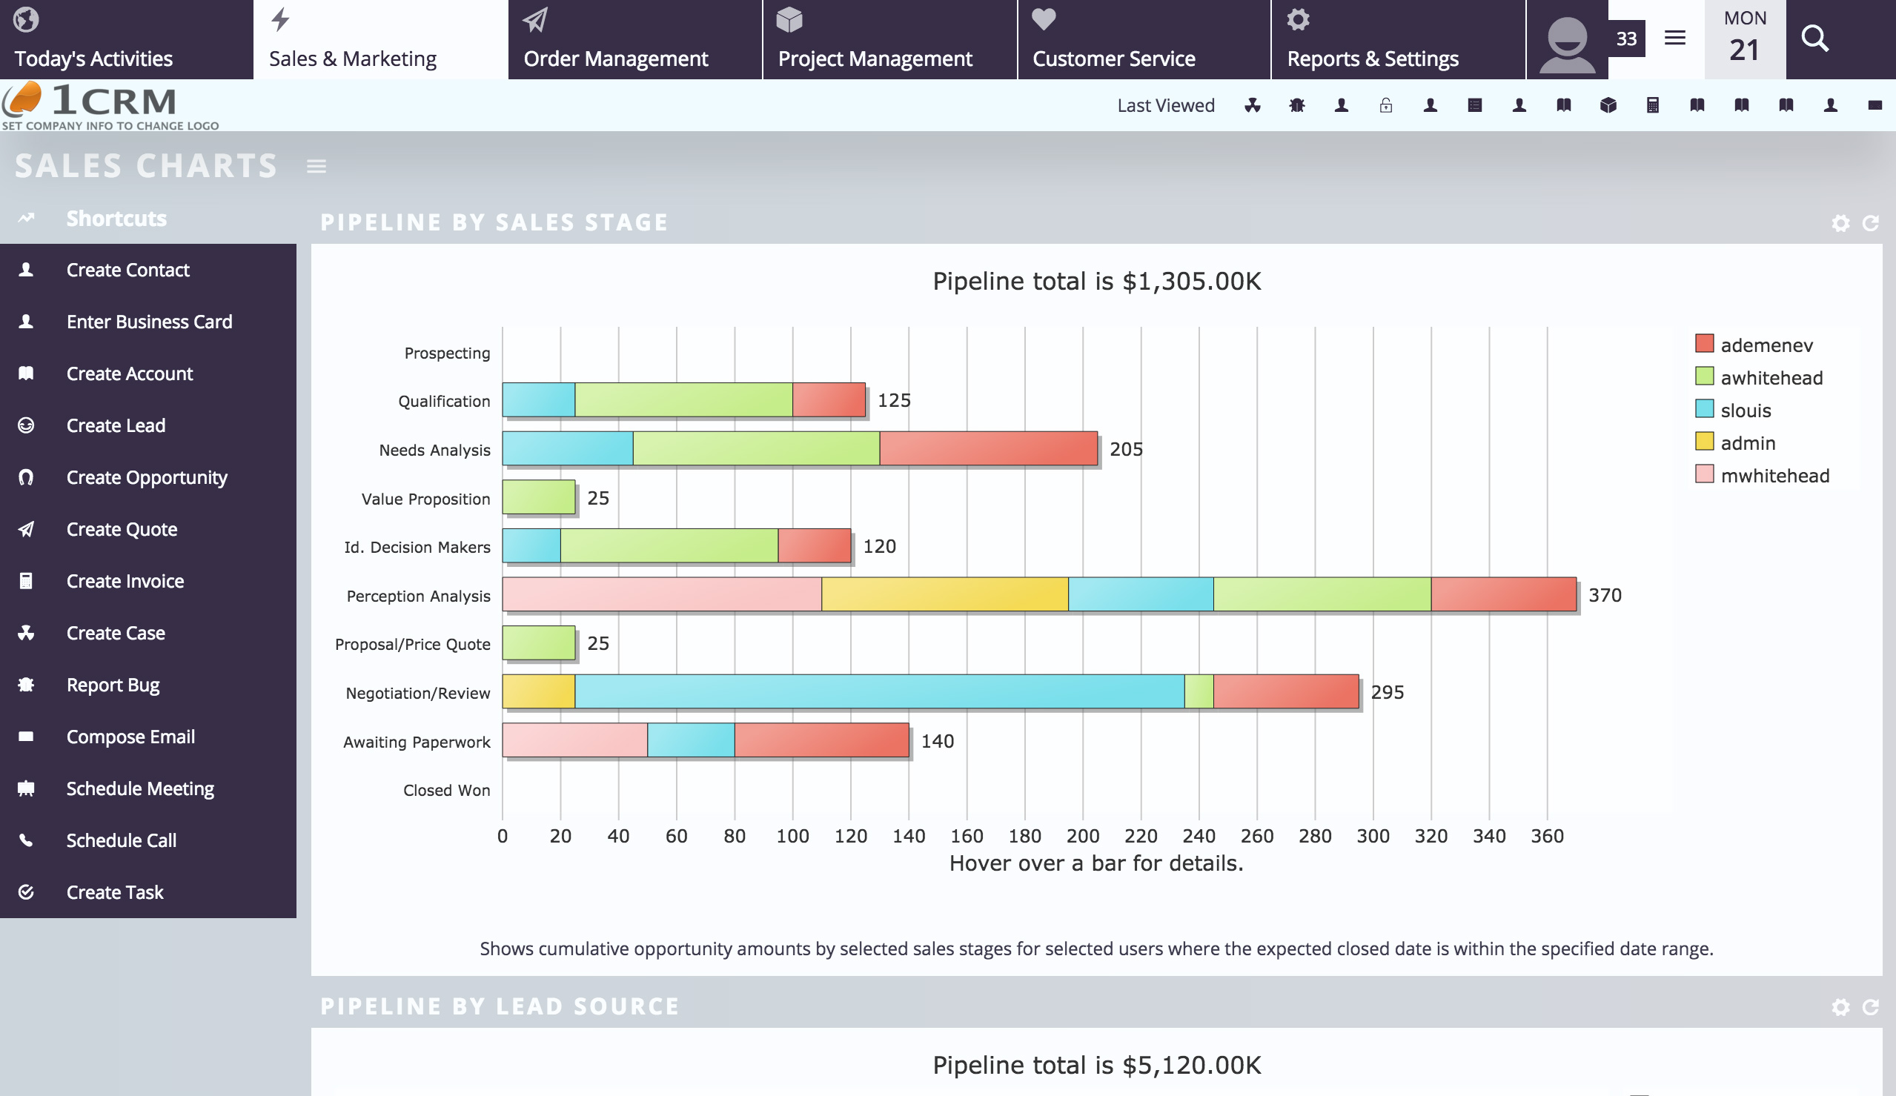Click the 1CRM logo
The height and width of the screenshot is (1096, 1896).
(90, 100)
